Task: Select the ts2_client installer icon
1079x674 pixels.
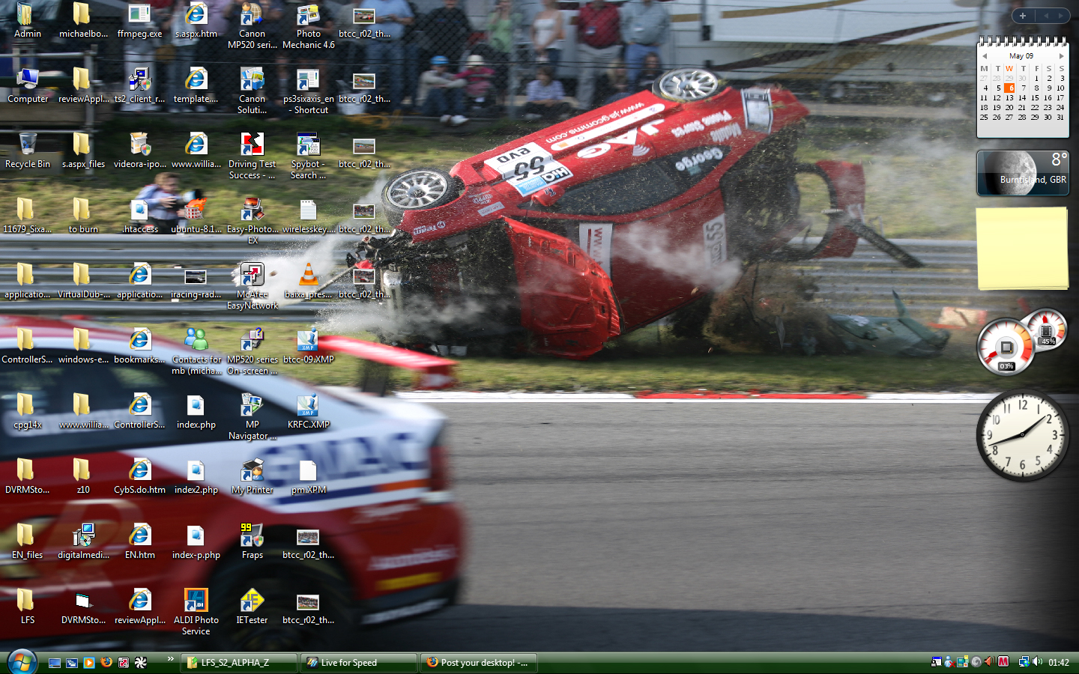Action: (139, 86)
